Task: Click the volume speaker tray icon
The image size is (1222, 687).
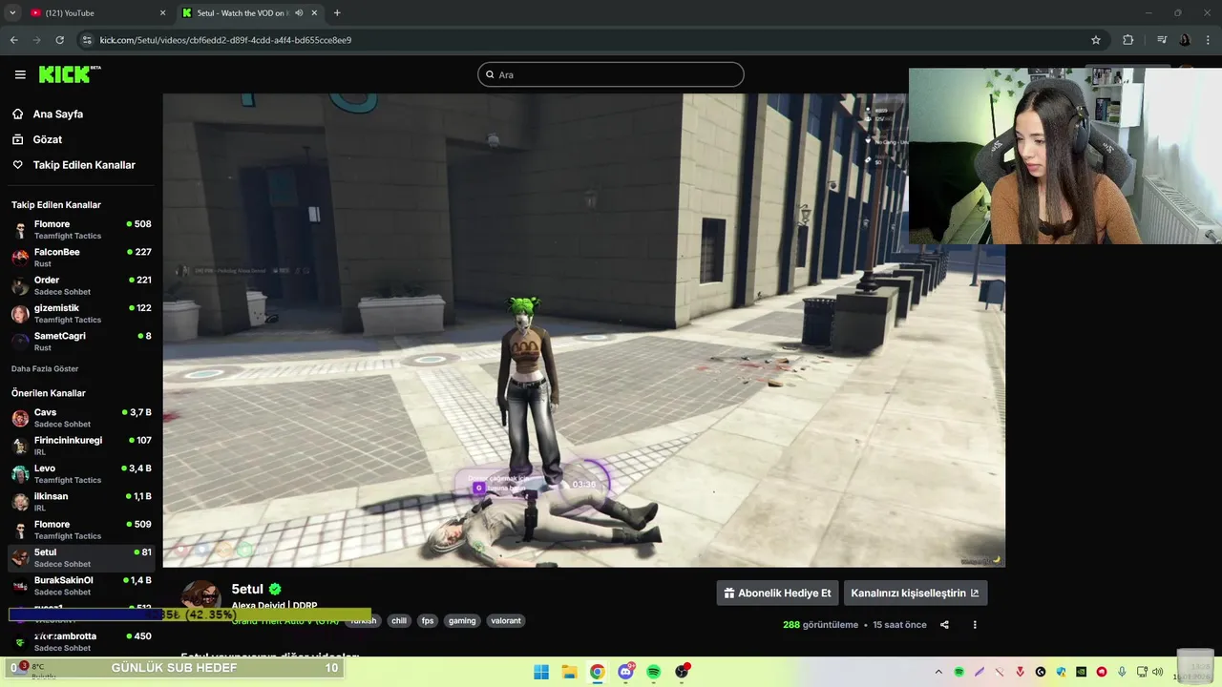Action: click(x=1158, y=672)
